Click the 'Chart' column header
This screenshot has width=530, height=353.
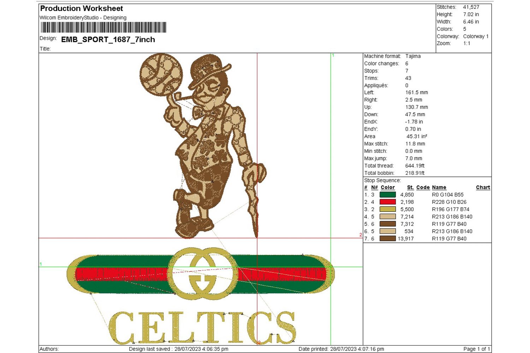483,187
